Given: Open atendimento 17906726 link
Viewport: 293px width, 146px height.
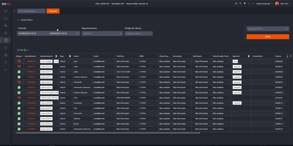Looking at the screenshot, I should click(x=31, y=61).
